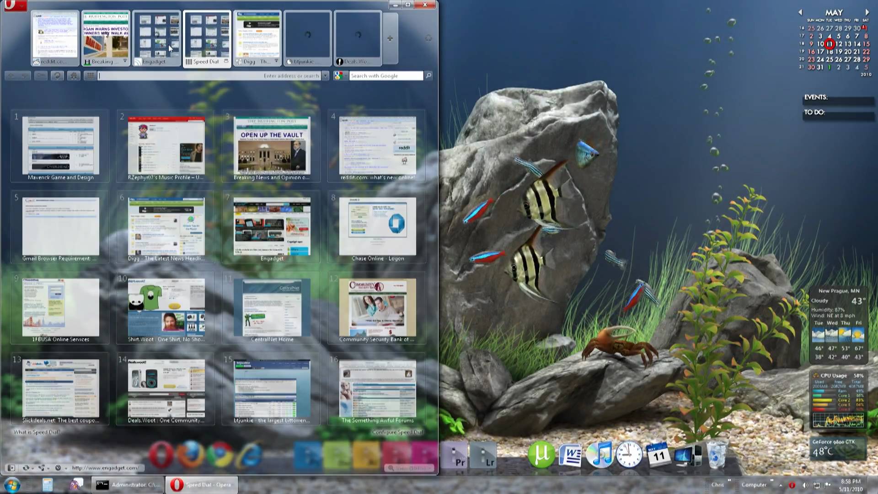Expand the address bar history dropdown

click(x=325, y=76)
